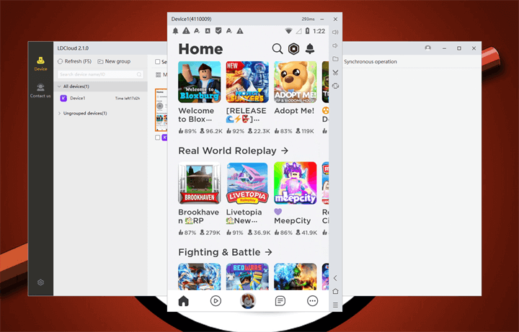Open Adopt Me! game tile

pyautogui.click(x=296, y=82)
